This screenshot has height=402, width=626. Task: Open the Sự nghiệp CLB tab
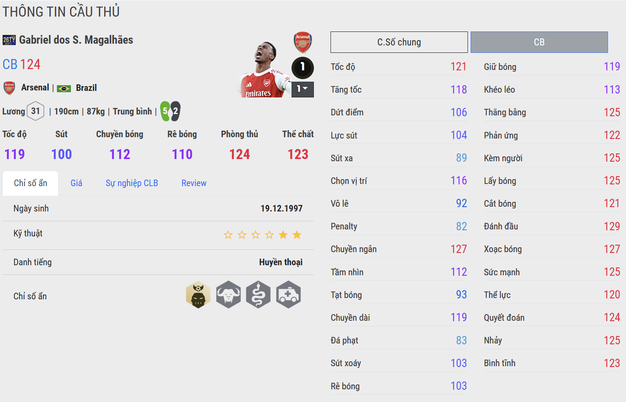[x=132, y=183]
